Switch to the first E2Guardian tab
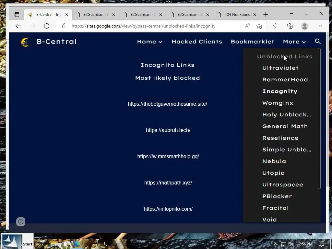332x249 pixels. 95,15
